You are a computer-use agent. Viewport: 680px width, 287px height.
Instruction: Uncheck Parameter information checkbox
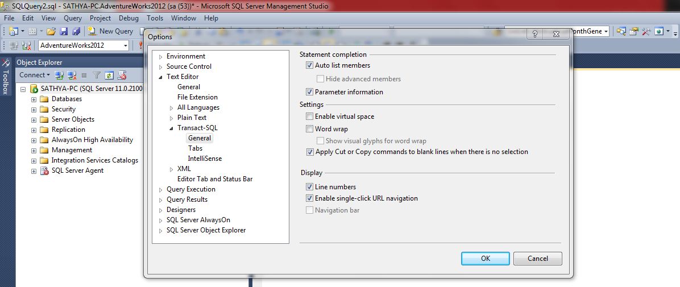309,92
